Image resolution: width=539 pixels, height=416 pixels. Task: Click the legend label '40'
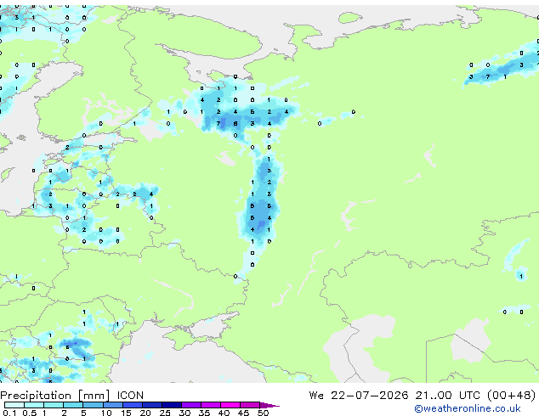[x=224, y=413]
